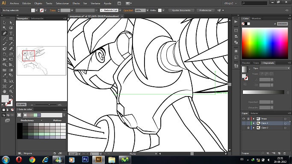Screen dimensions: 292x164
Task: Click target circle of bottom Capa 2 layer
Action: (285, 128)
